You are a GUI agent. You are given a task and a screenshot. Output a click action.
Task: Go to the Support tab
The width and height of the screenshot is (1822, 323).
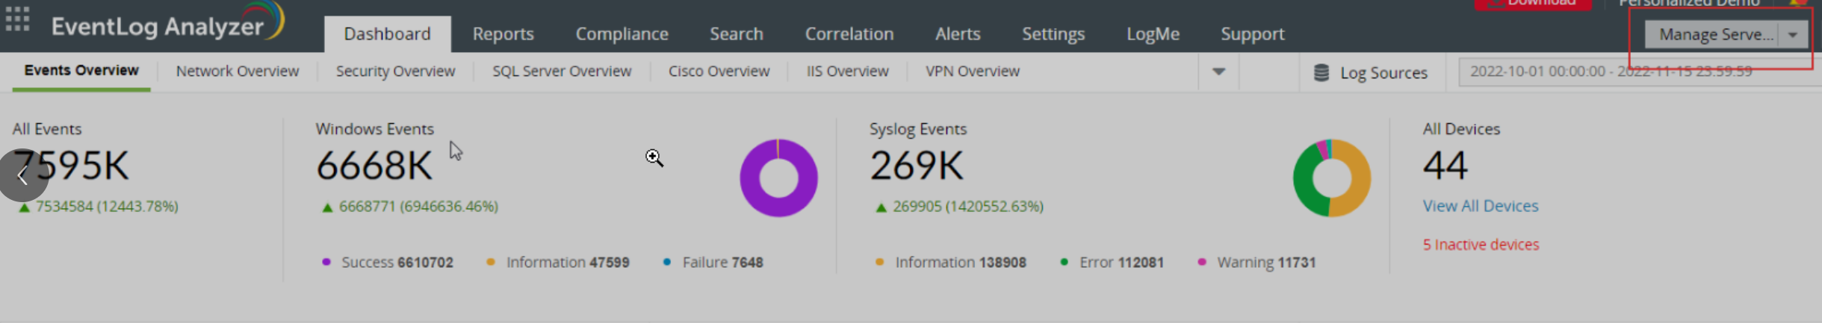[x=1252, y=34]
